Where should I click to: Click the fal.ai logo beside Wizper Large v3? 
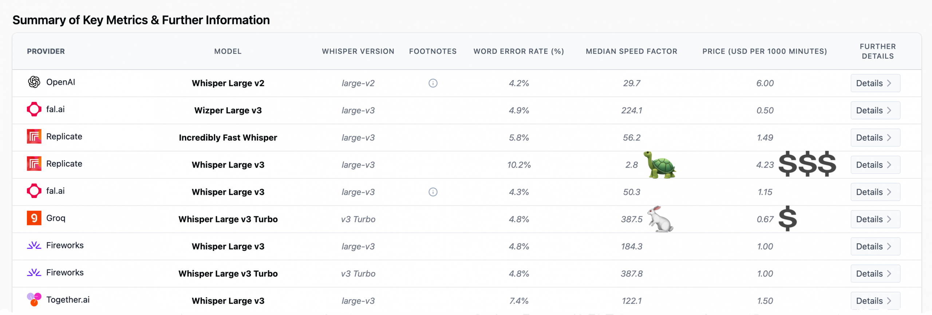pos(34,109)
